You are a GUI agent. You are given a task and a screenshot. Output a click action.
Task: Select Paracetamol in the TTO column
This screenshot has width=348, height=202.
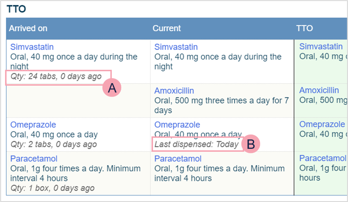(x=322, y=158)
